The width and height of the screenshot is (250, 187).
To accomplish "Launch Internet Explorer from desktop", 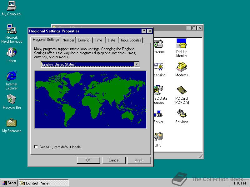I will coord(12,80).
